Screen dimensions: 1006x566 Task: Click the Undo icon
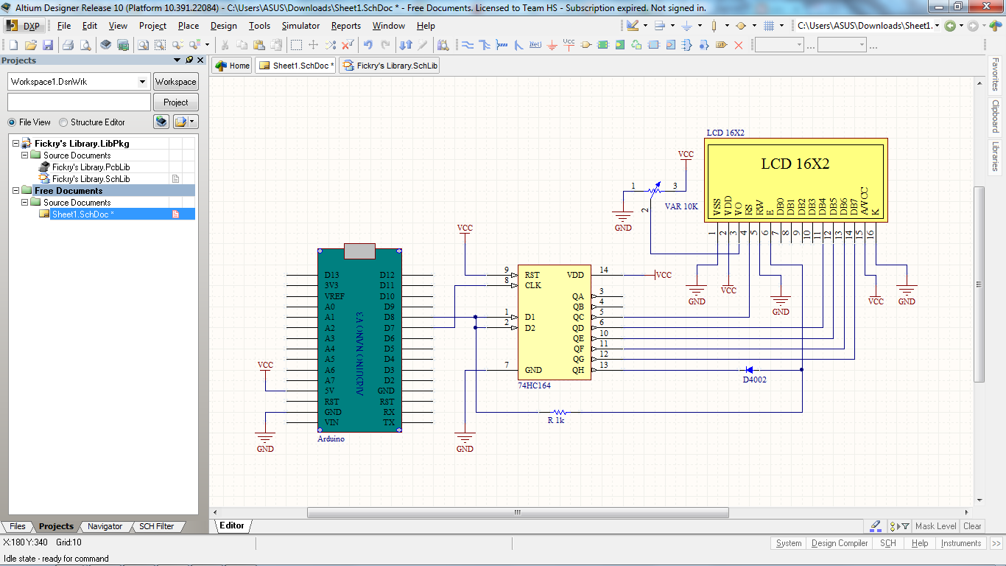pyautogui.click(x=367, y=44)
